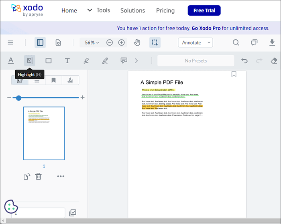This screenshot has height=224, width=281.
Task: Click the Free Trial button
Action: pos(204,10)
